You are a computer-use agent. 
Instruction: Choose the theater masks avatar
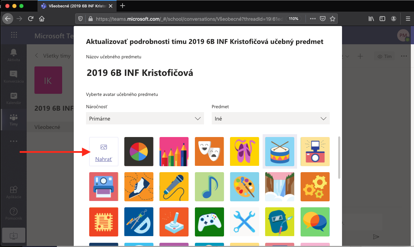[x=209, y=151]
